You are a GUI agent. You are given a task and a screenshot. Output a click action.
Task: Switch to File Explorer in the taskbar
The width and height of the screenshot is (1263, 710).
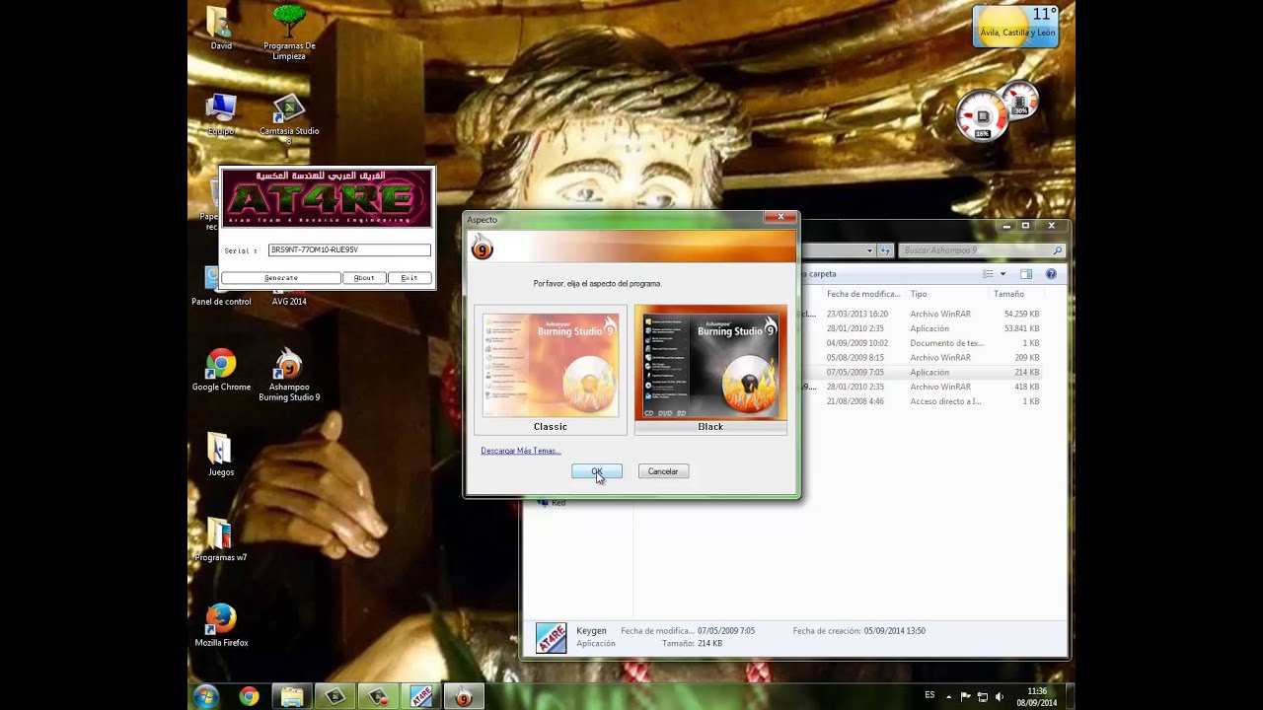292,696
